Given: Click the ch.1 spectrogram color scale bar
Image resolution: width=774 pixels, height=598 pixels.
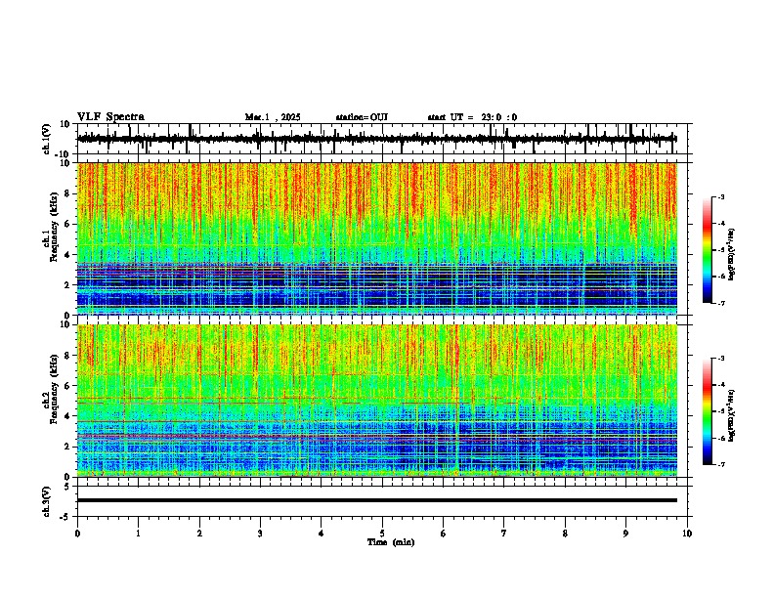Looking at the screenshot, I should tap(708, 249).
